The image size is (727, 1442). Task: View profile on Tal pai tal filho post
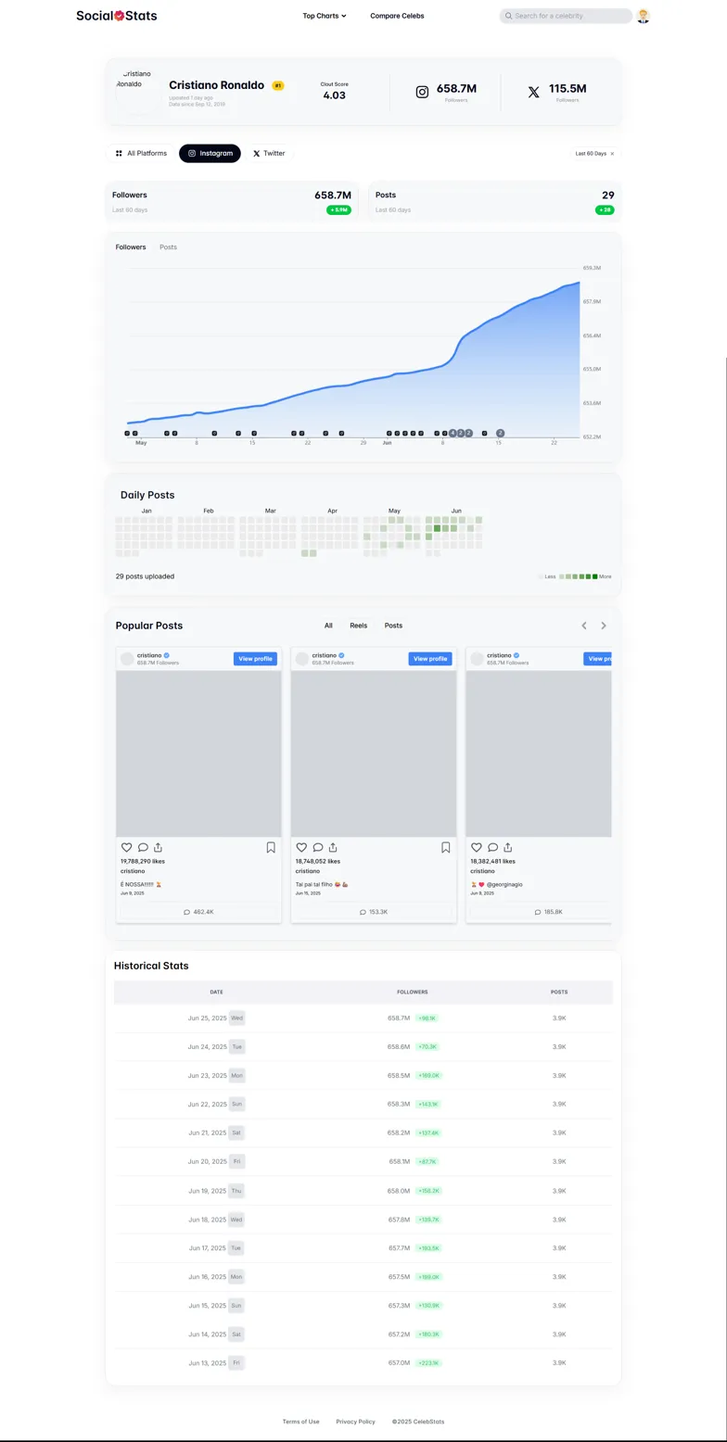pyautogui.click(x=430, y=659)
